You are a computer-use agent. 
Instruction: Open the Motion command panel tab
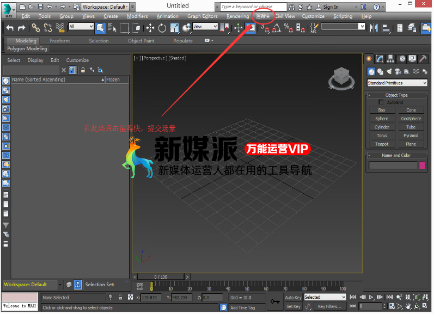click(402, 59)
